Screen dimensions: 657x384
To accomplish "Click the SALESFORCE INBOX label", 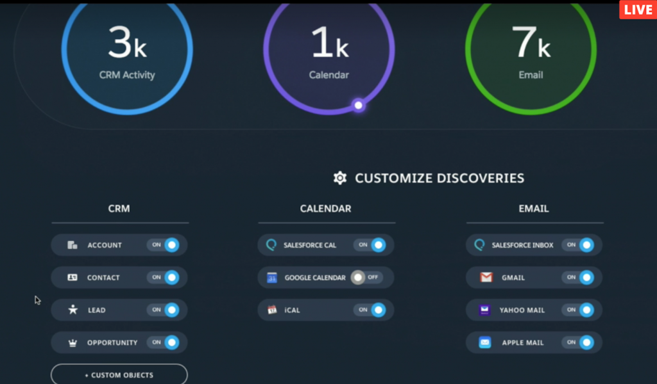I will (522, 245).
